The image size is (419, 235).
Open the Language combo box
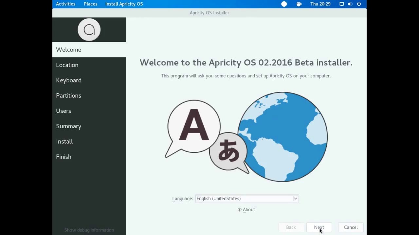[247, 198]
